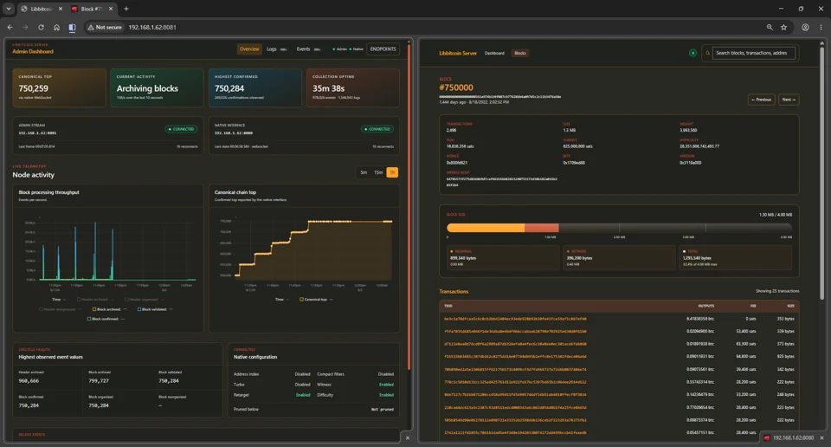The width and height of the screenshot is (831, 447).
Task: Click the Highest Confirmed 750,284 card
Action: pyautogui.click(x=254, y=87)
